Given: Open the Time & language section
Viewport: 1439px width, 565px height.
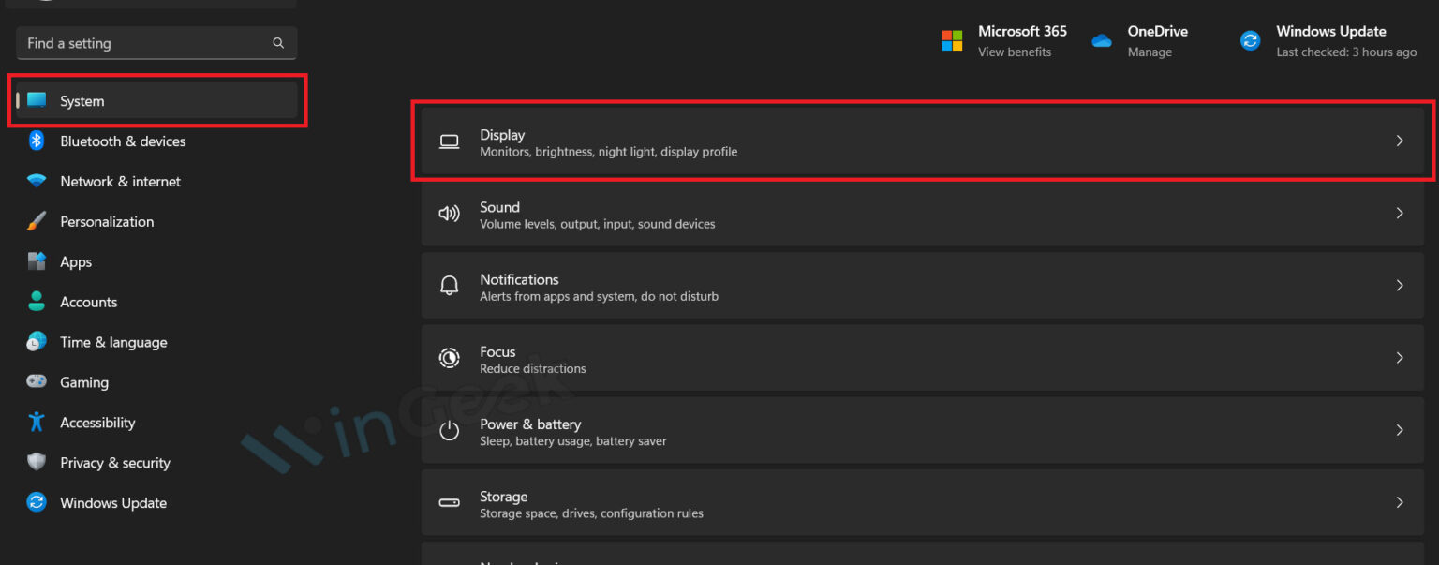Looking at the screenshot, I should (x=113, y=341).
